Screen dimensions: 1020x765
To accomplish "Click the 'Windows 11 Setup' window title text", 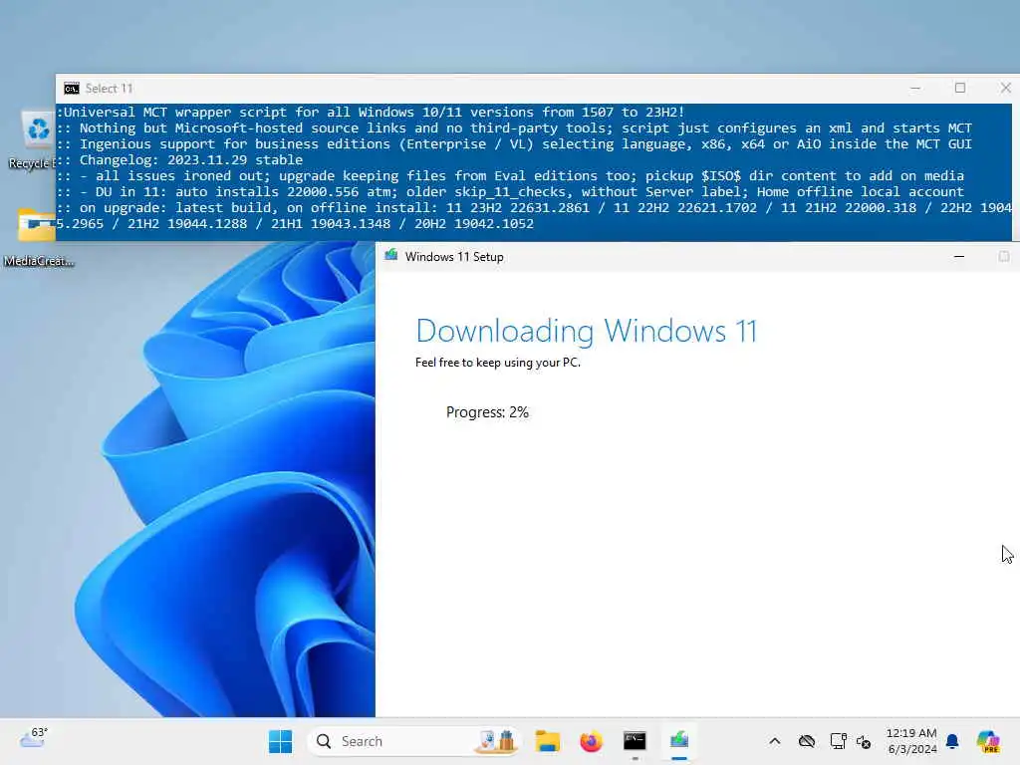I will (x=454, y=257).
